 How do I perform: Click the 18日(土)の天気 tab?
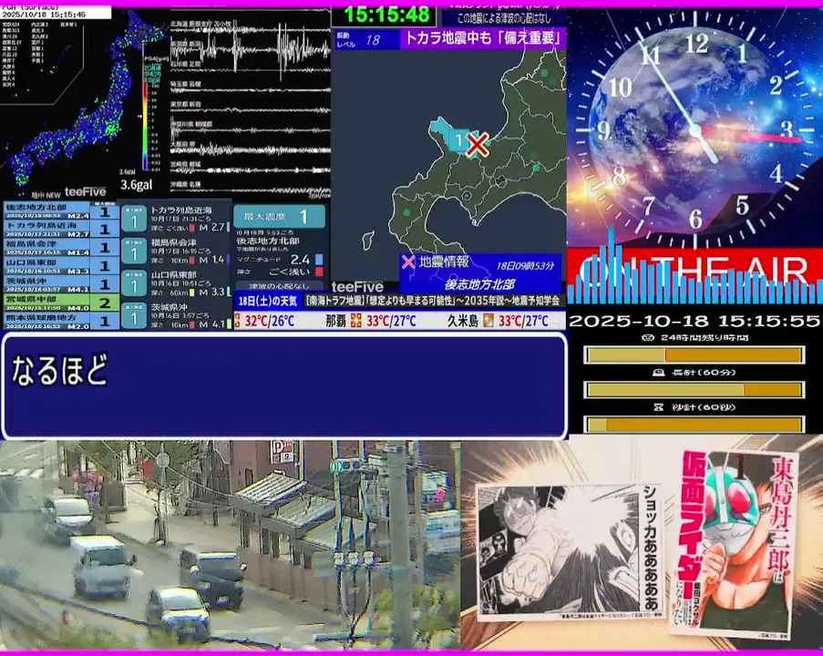pyautogui.click(x=268, y=301)
